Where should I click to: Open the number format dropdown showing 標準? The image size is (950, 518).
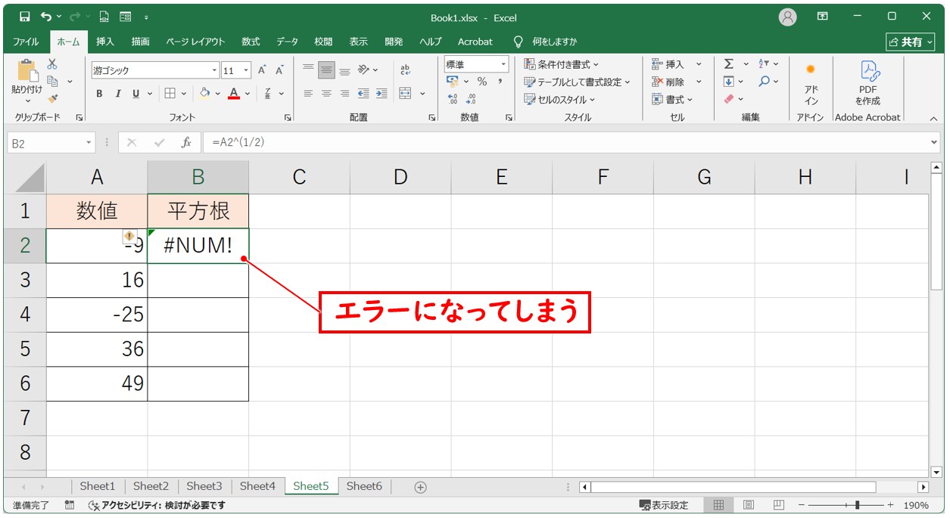pyautogui.click(x=503, y=64)
